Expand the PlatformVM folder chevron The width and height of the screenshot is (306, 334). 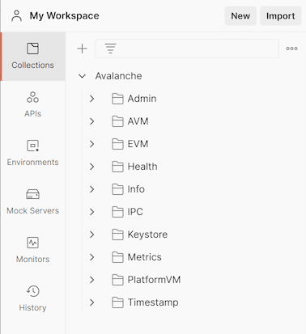coord(92,280)
